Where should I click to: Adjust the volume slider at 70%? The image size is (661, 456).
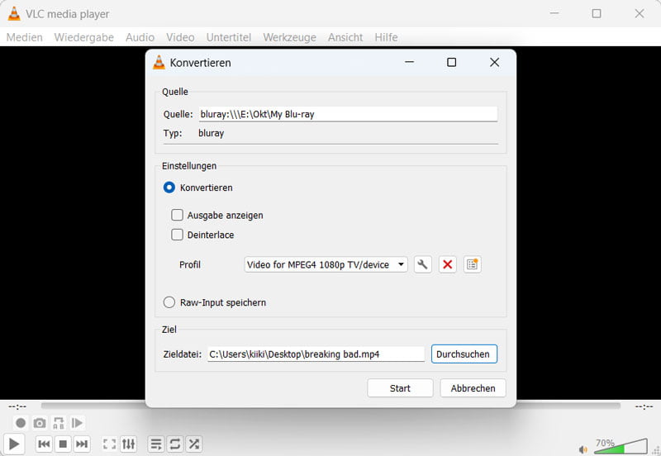pos(621,446)
